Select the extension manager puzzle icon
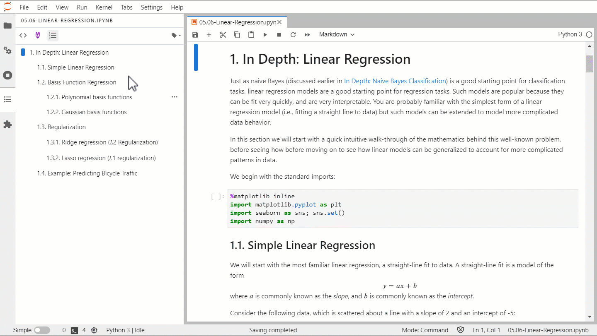 pyautogui.click(x=7, y=125)
